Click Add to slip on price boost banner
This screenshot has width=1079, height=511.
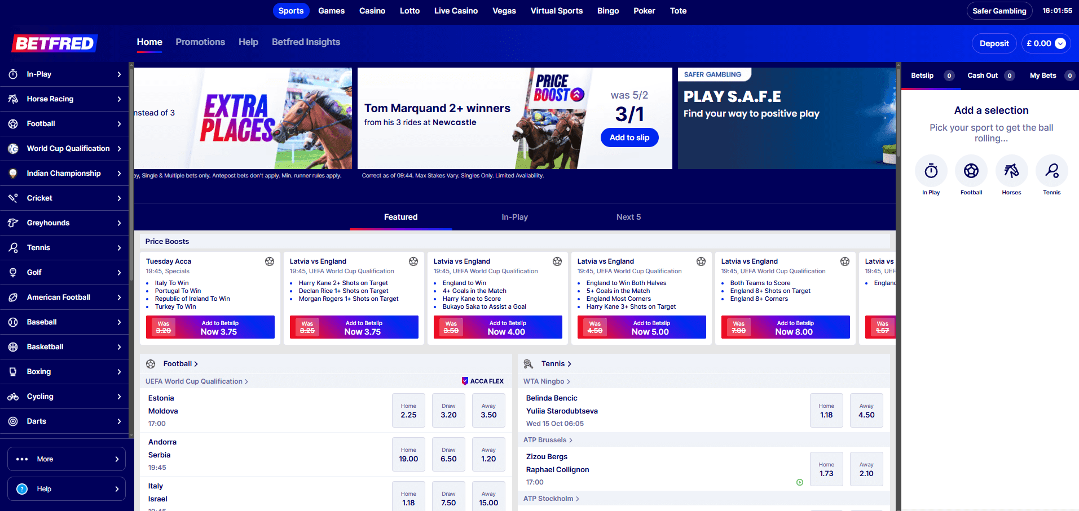(x=629, y=137)
